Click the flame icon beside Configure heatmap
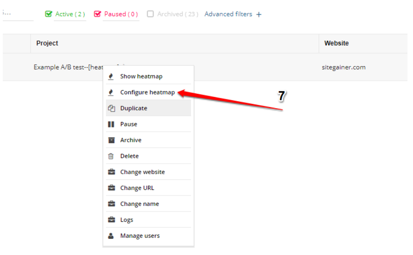Screen dimensions: 413x255 [x=111, y=93]
